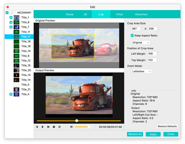Select Title_19 in the tree
The width and height of the screenshot is (185, 144).
point(19,42)
